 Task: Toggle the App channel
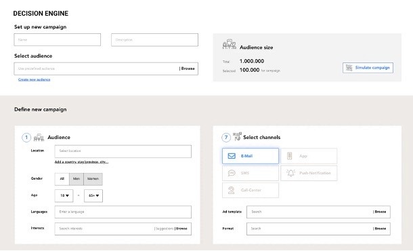(x=309, y=156)
